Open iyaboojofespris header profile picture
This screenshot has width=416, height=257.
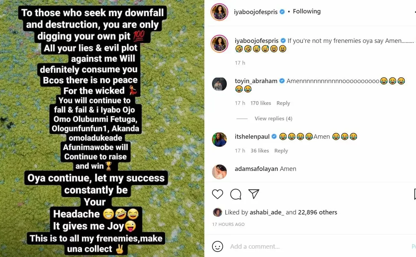219,12
